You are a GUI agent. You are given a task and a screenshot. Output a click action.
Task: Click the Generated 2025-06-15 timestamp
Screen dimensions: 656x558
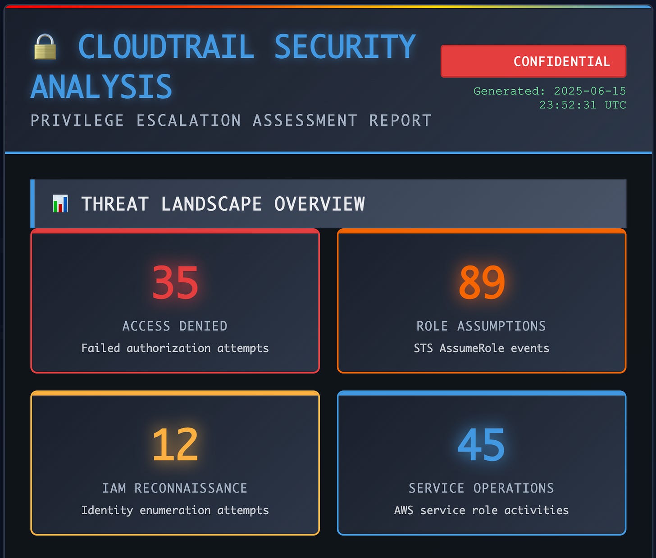tap(550, 98)
